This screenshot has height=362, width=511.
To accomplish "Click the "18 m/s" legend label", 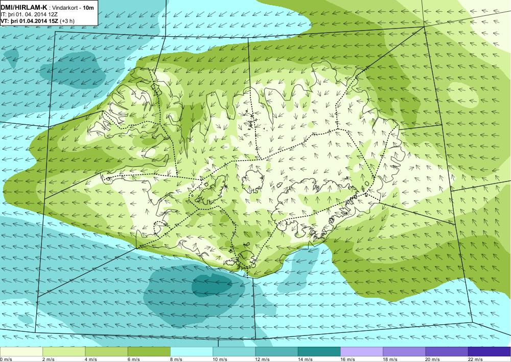I will tap(390, 359).
